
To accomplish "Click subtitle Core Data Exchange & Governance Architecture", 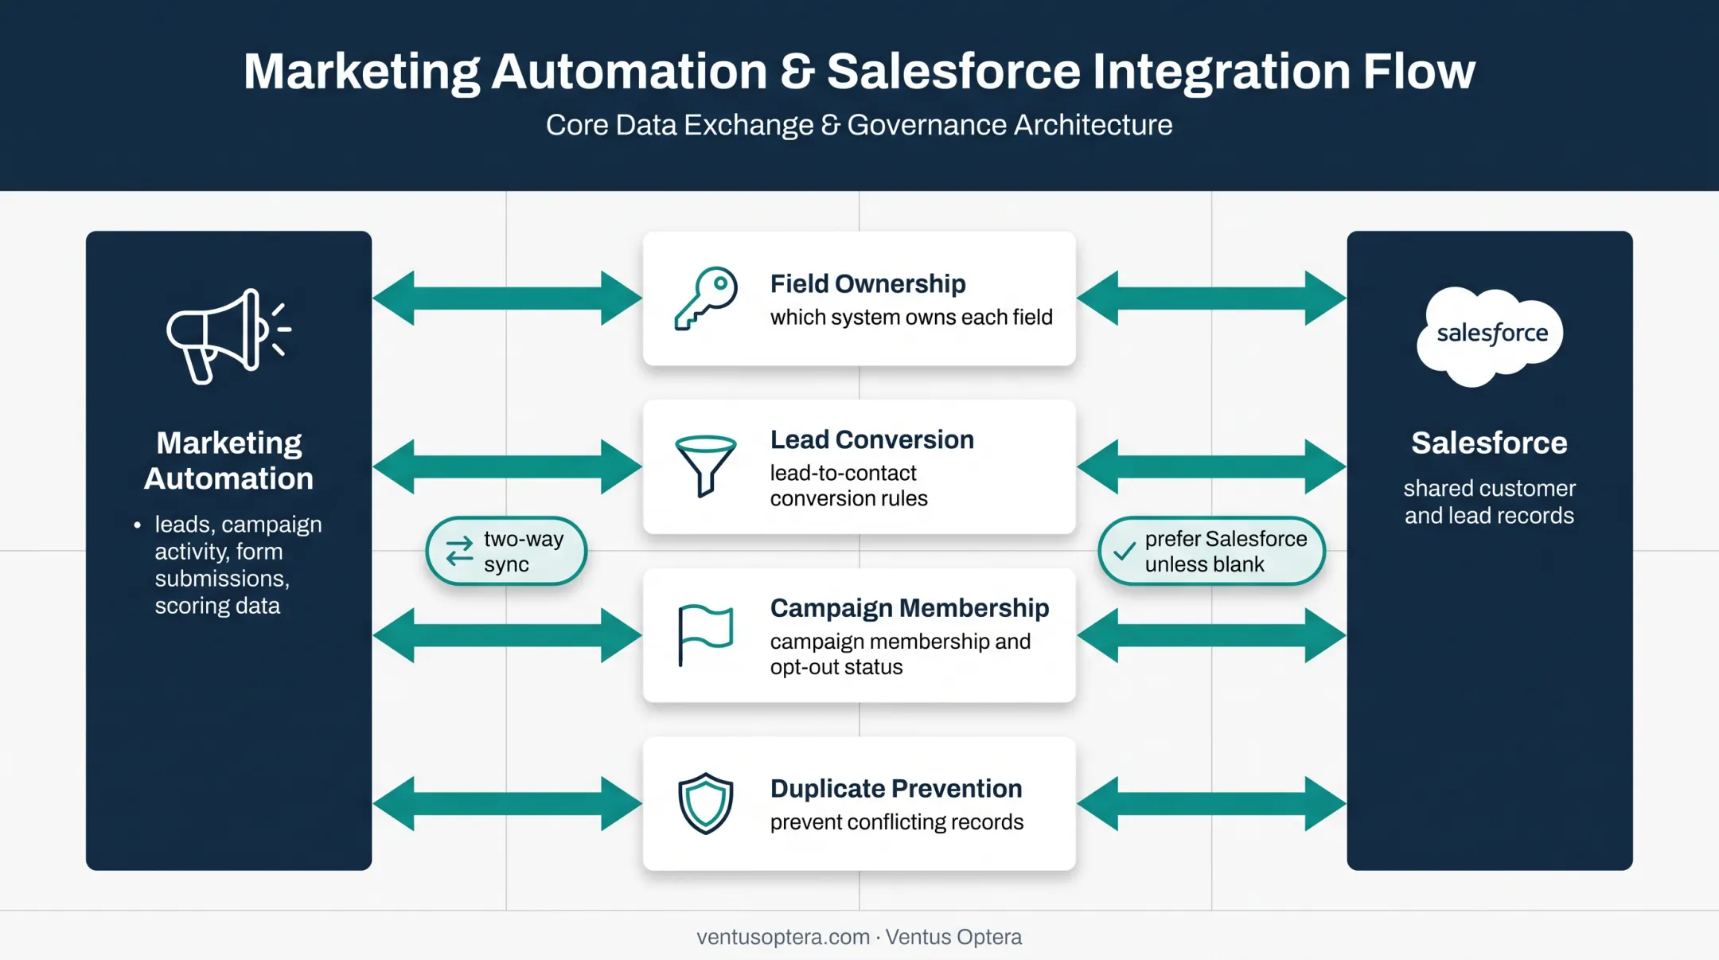I will (x=859, y=125).
